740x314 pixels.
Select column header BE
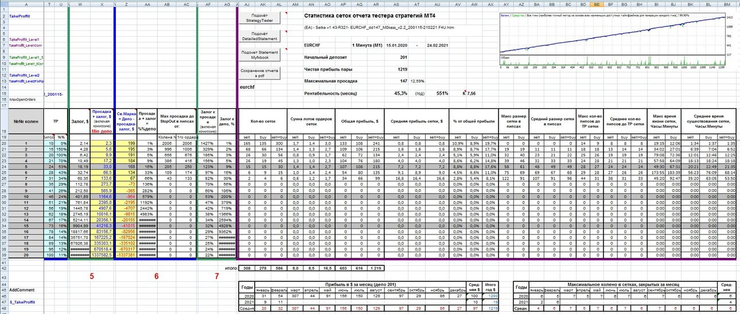(598, 3)
